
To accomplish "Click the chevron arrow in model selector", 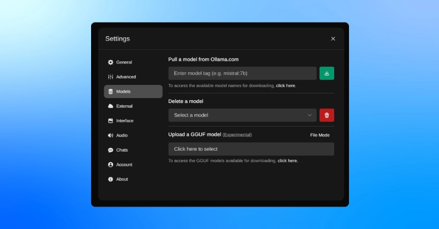I will click(309, 115).
